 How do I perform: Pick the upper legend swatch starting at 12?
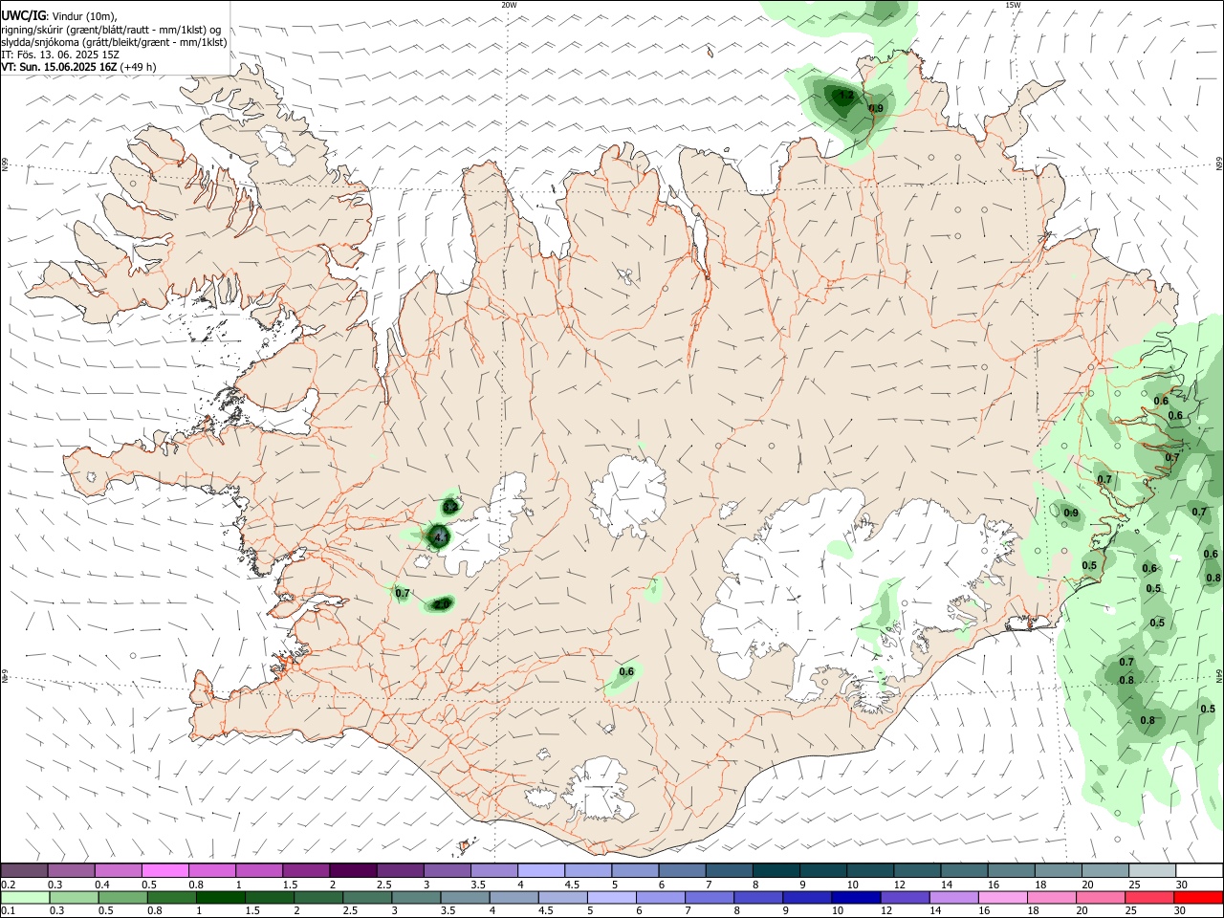coord(915,870)
